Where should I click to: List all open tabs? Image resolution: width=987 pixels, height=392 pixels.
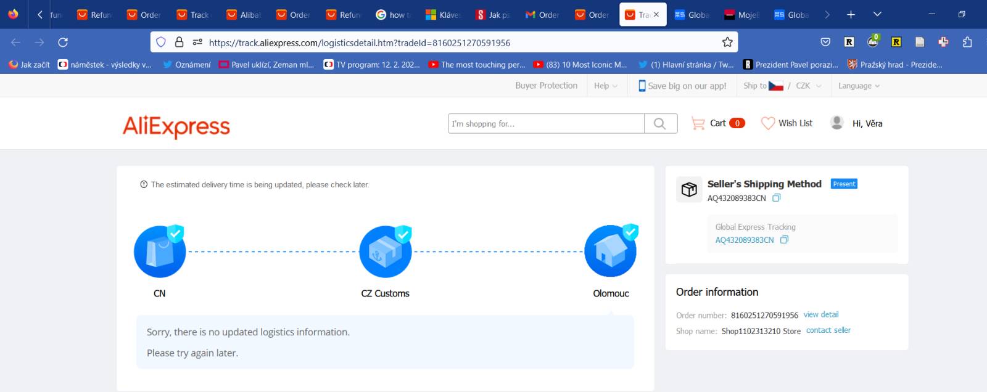(x=877, y=14)
